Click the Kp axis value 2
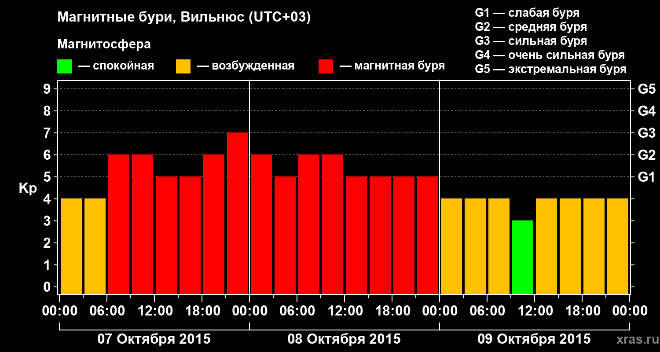This screenshot has width=660, height=352. coord(48,243)
